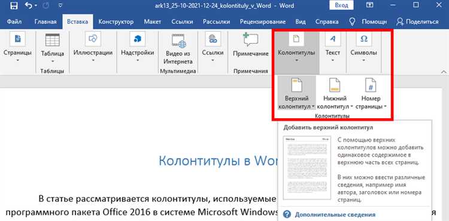Screen dimensions: 449x221
Task: Collapse the Колонтитулы dropdown arrow
Action: (297, 60)
